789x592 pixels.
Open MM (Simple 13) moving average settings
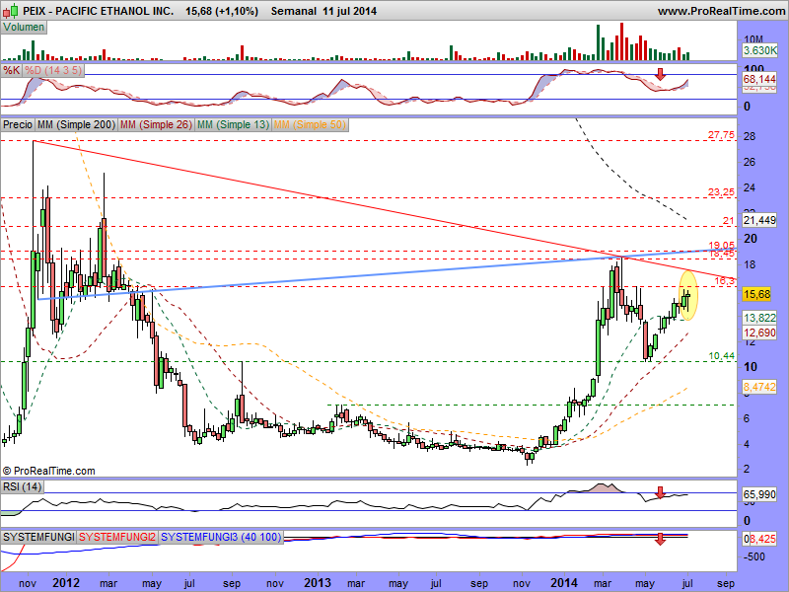[x=233, y=124]
